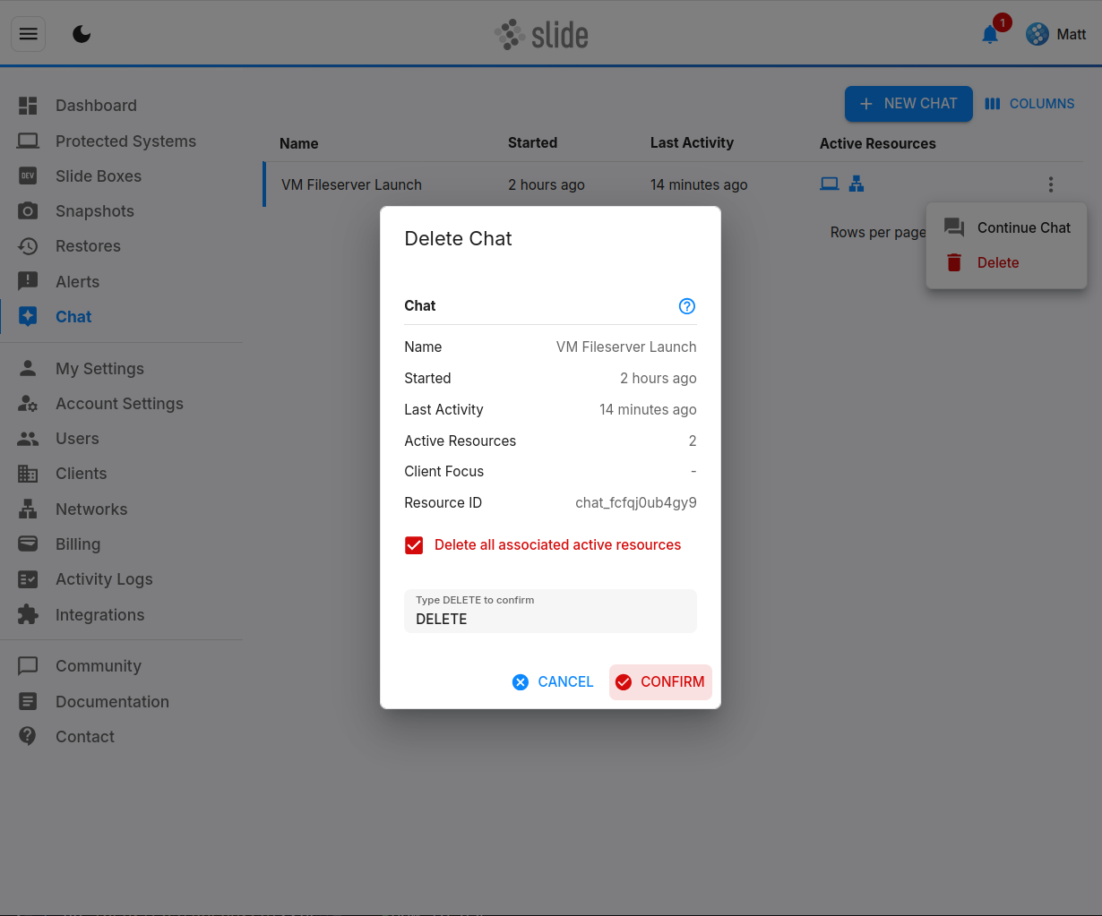This screenshot has width=1102, height=916.
Task: Click the Community speech bubble icon
Action: pos(28,666)
